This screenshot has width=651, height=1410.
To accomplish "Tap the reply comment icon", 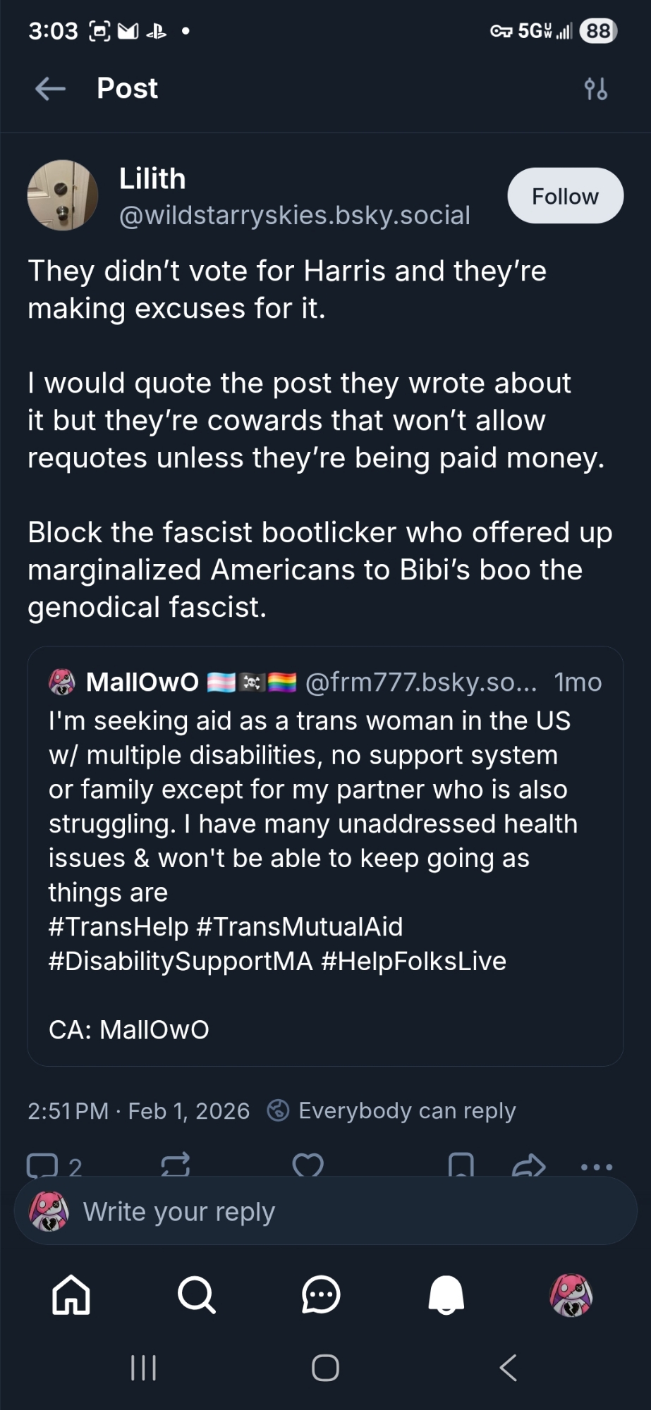I will pyautogui.click(x=42, y=1165).
